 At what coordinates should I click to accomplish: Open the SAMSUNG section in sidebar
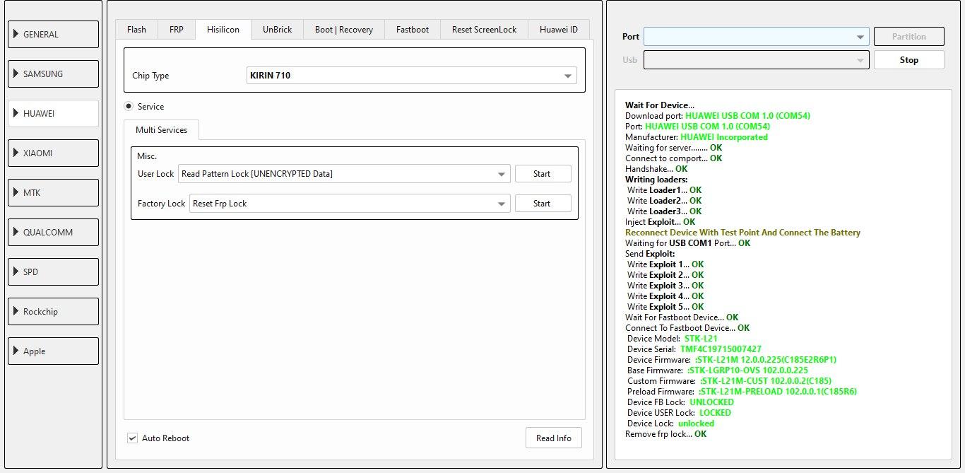click(53, 74)
